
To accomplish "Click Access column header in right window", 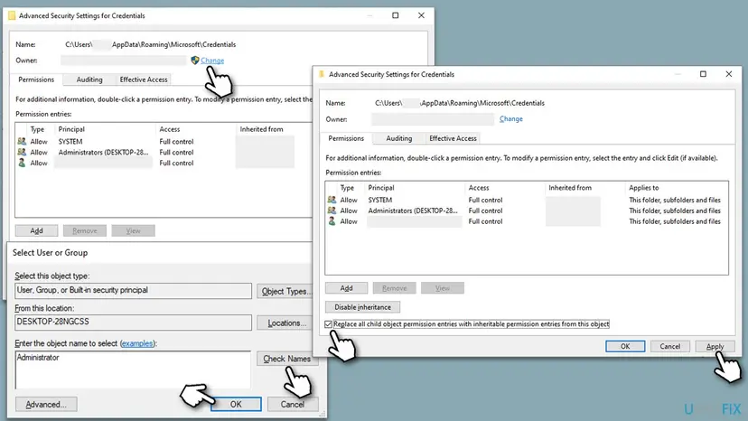I will coord(479,188).
